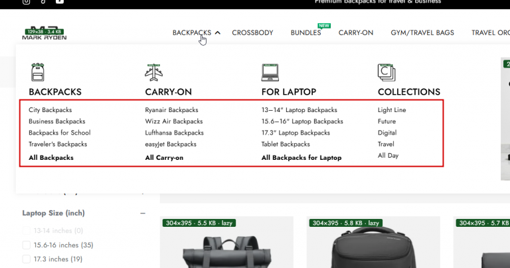Go to City Backpacks
This screenshot has width=510, height=268.
[x=50, y=110]
